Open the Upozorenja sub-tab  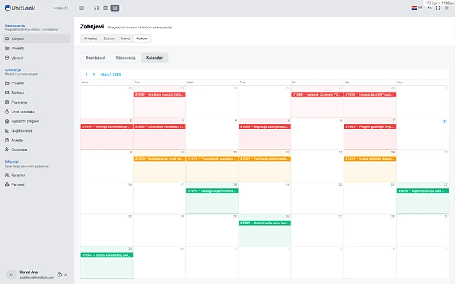(126, 58)
